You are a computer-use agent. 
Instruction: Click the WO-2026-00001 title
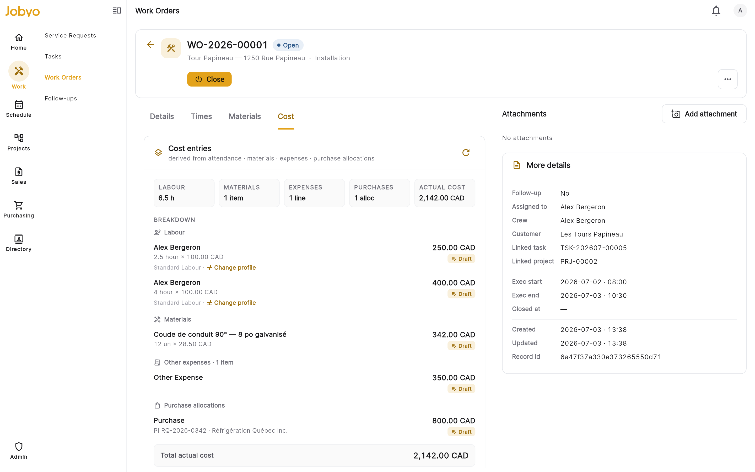click(228, 45)
